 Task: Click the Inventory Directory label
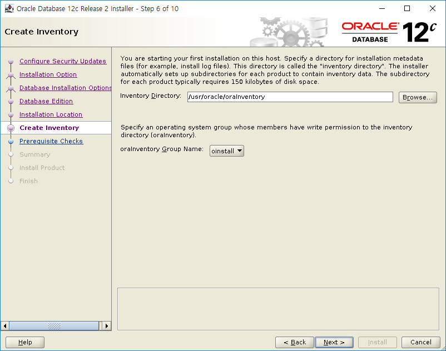tap(151, 96)
